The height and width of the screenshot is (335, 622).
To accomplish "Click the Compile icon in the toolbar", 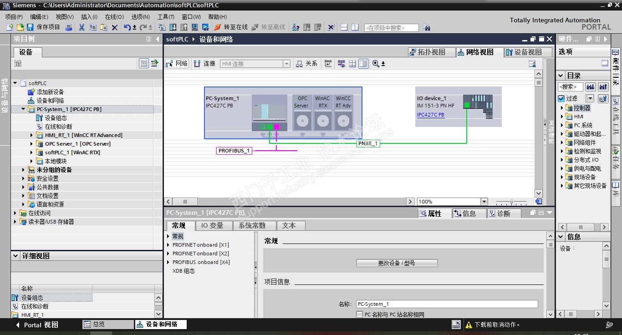I will tap(163, 27).
